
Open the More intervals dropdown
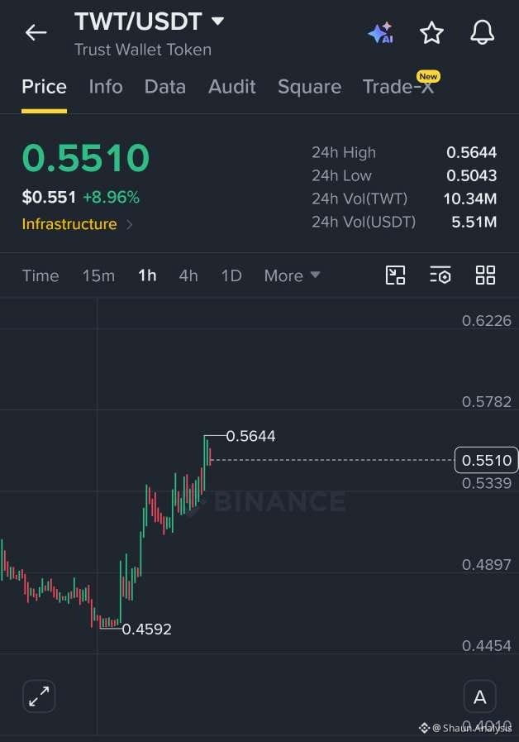292,275
